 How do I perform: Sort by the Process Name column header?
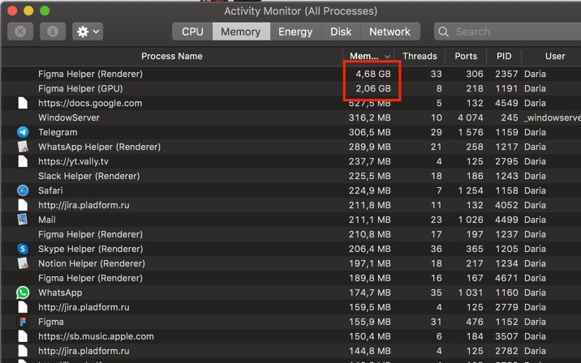coord(171,56)
